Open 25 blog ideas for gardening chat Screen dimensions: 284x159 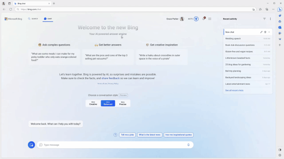(x=248, y=64)
